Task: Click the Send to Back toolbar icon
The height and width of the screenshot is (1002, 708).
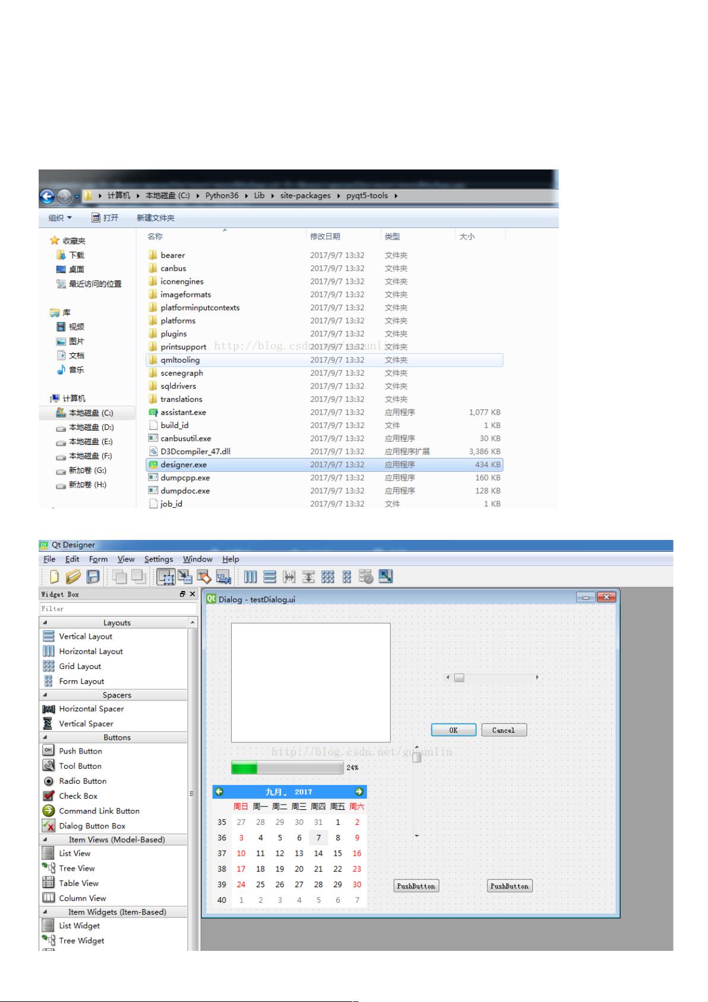Action: click(119, 577)
